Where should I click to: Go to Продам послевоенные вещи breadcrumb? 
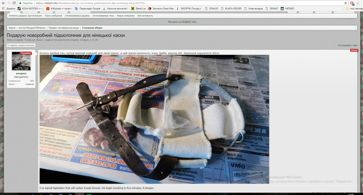pos(64,28)
